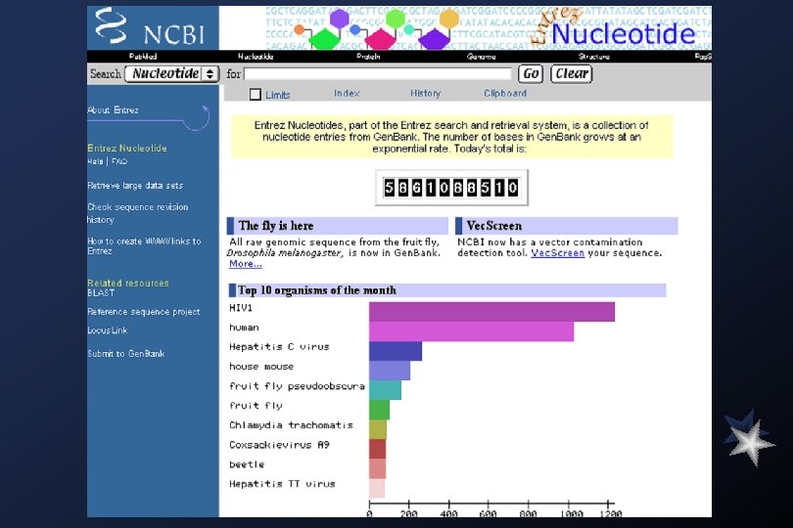Viewport: 793px width, 528px height.
Task: Open the Clipboard link
Action: (x=505, y=94)
